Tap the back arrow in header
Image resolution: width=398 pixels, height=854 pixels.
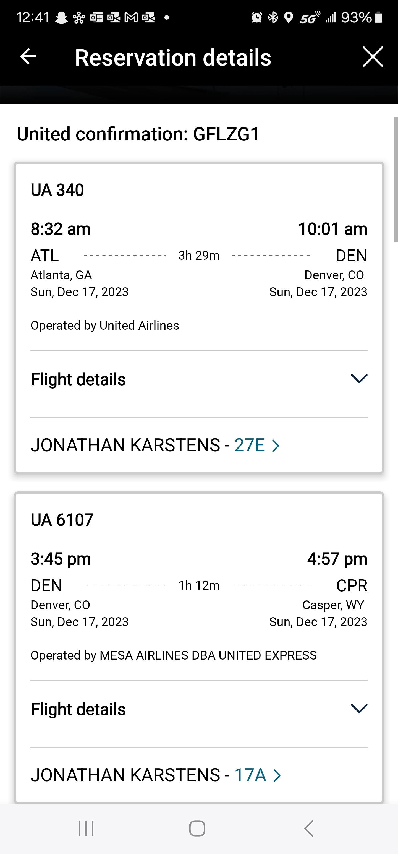click(28, 57)
